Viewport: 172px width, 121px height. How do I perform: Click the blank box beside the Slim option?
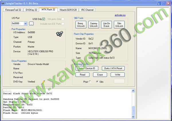coord(119,81)
